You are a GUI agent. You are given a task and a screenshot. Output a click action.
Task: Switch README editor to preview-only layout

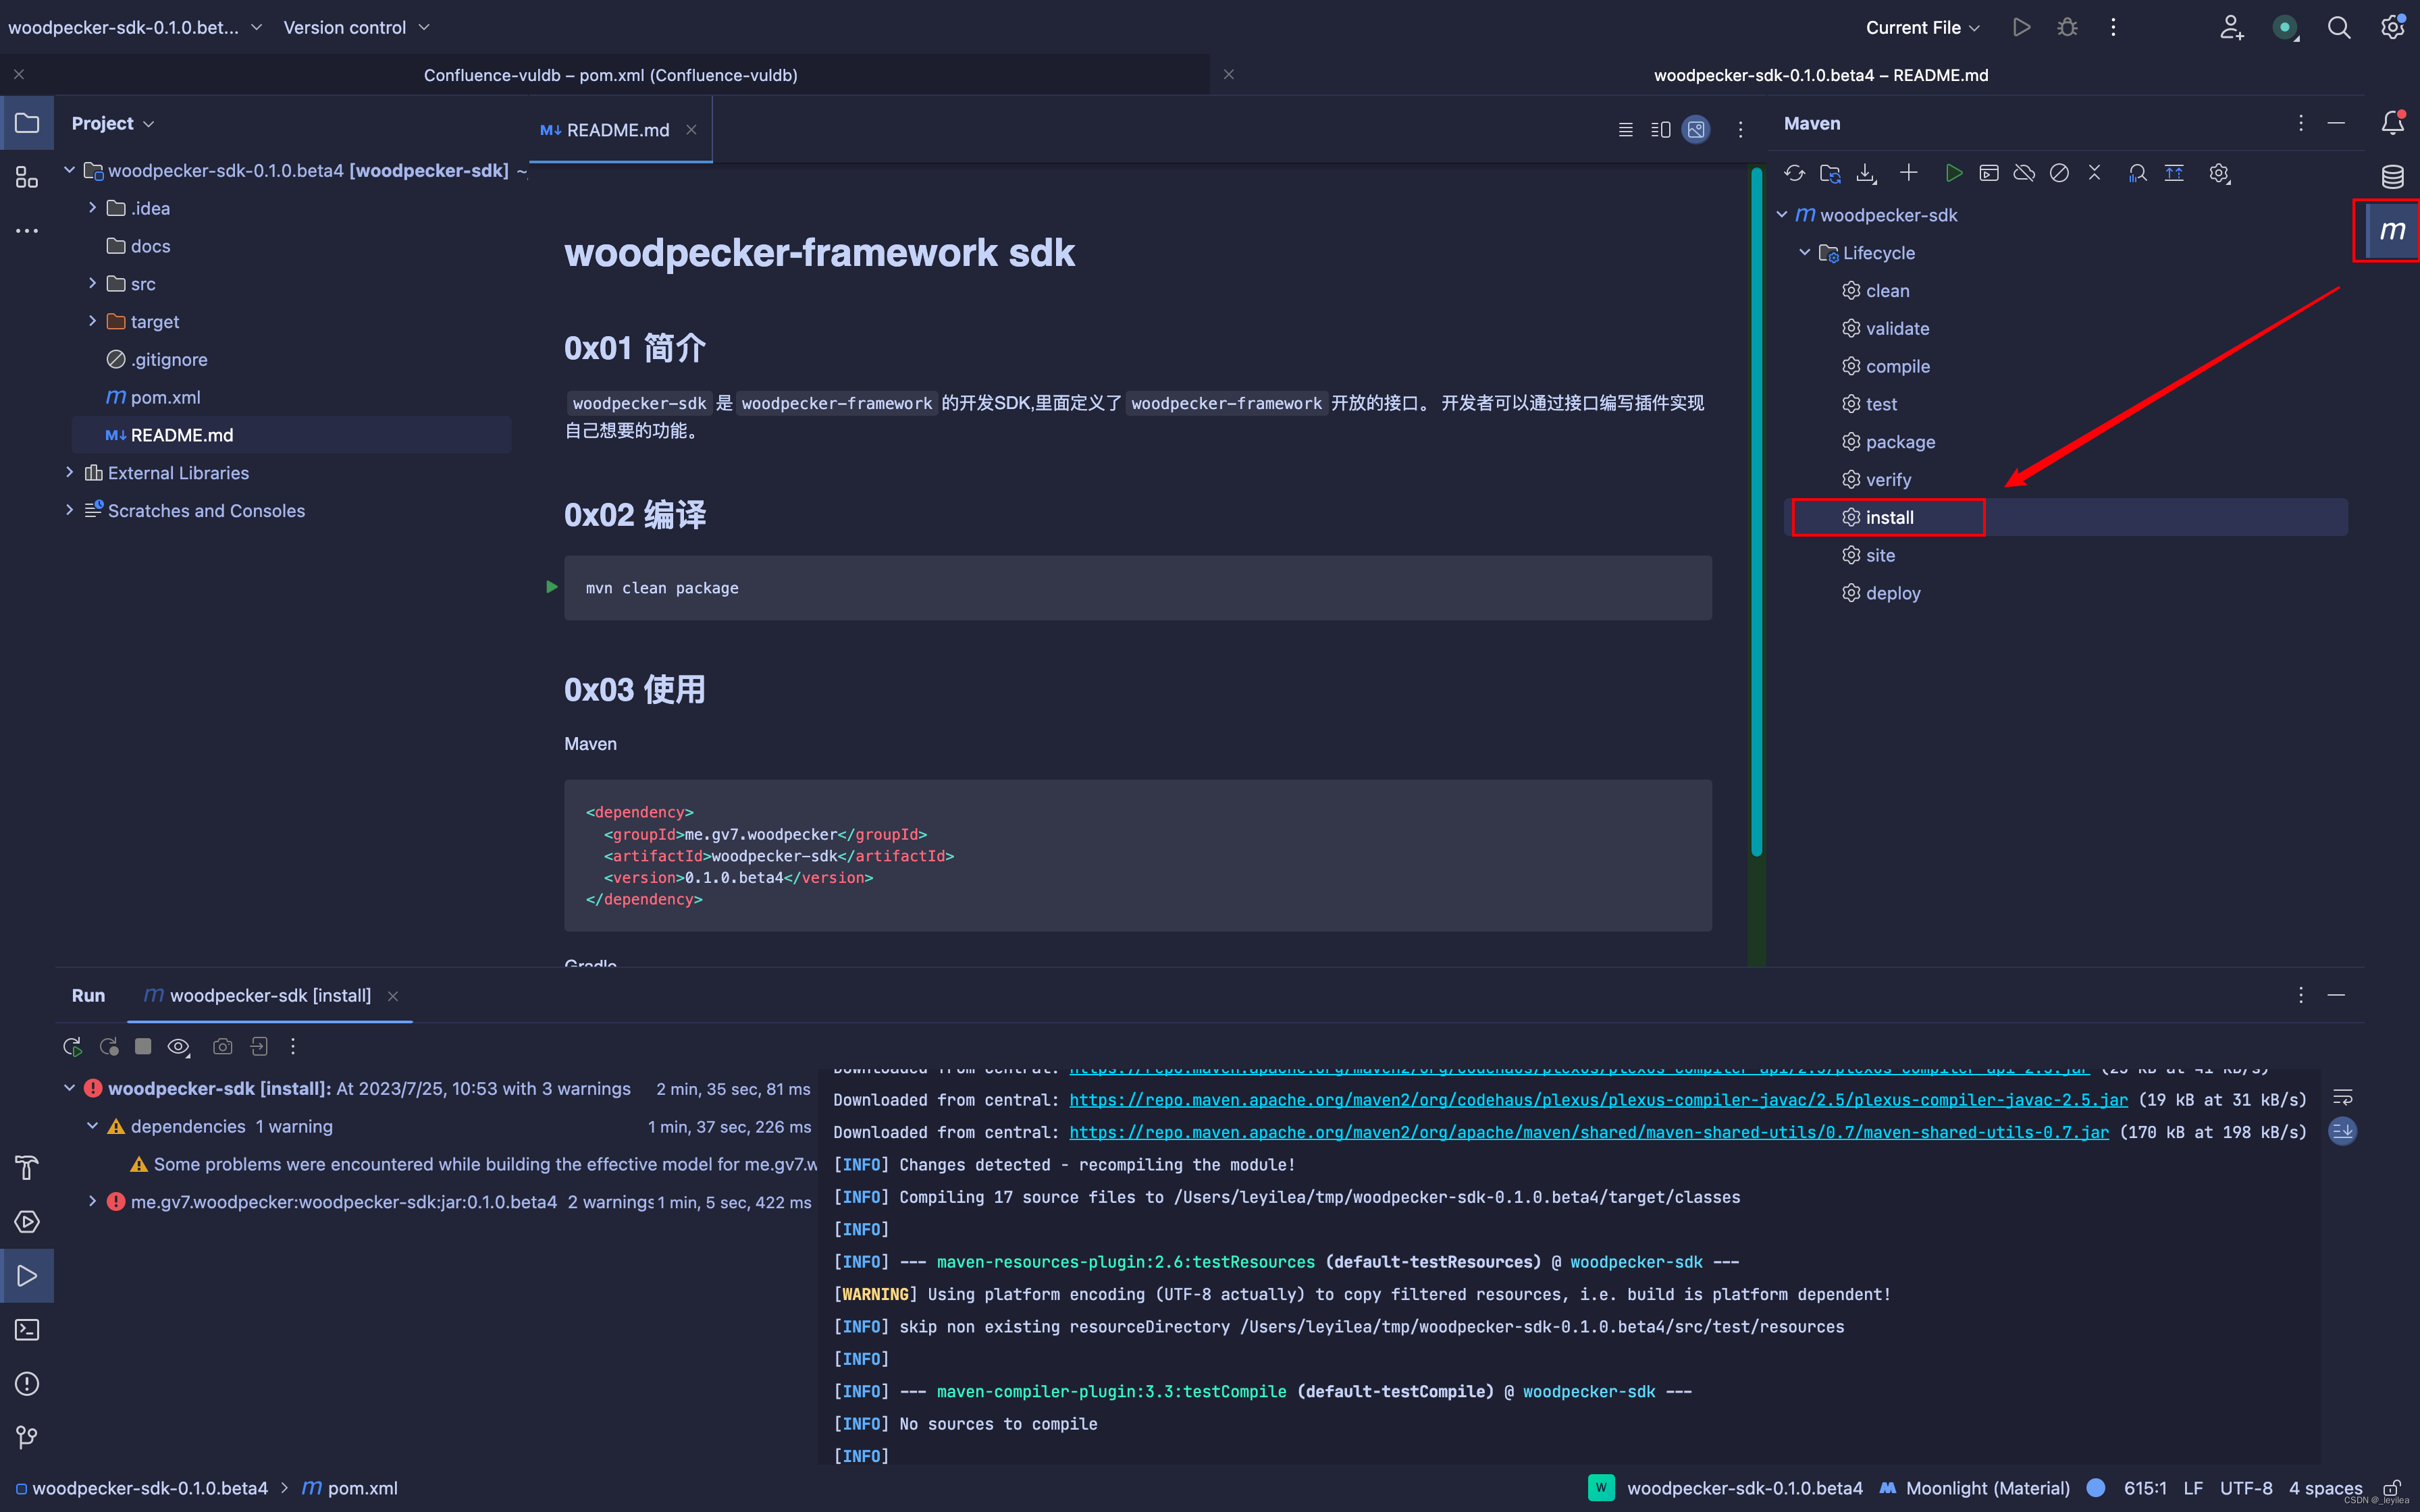click(x=1695, y=129)
